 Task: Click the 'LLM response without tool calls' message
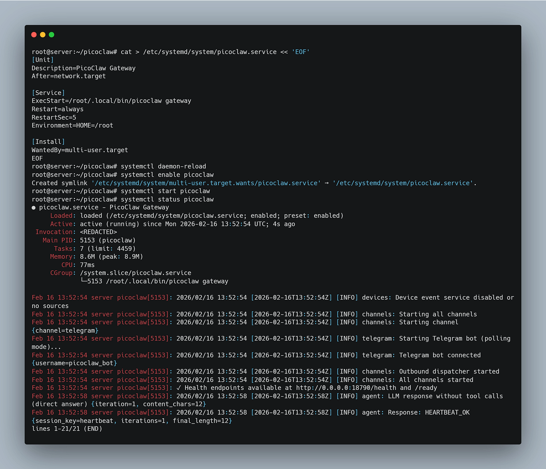[445, 396]
